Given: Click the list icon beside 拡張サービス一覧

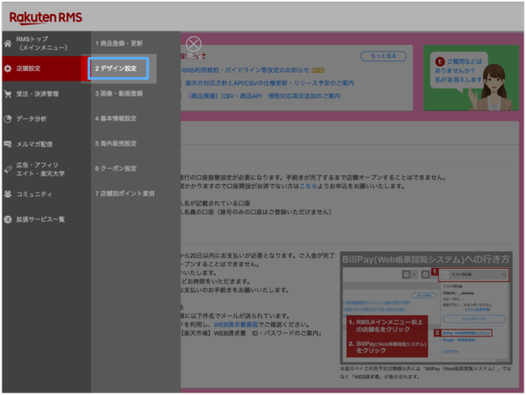Looking at the screenshot, I should pos(8,220).
